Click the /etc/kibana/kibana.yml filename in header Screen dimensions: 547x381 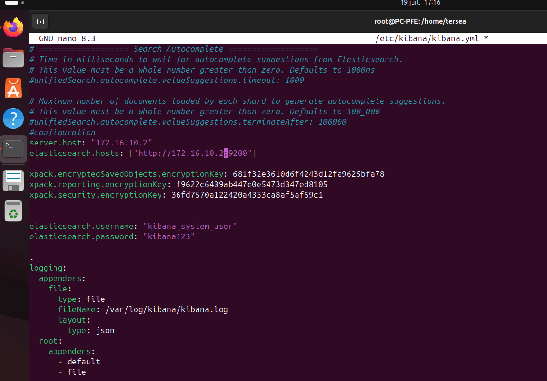[427, 38]
